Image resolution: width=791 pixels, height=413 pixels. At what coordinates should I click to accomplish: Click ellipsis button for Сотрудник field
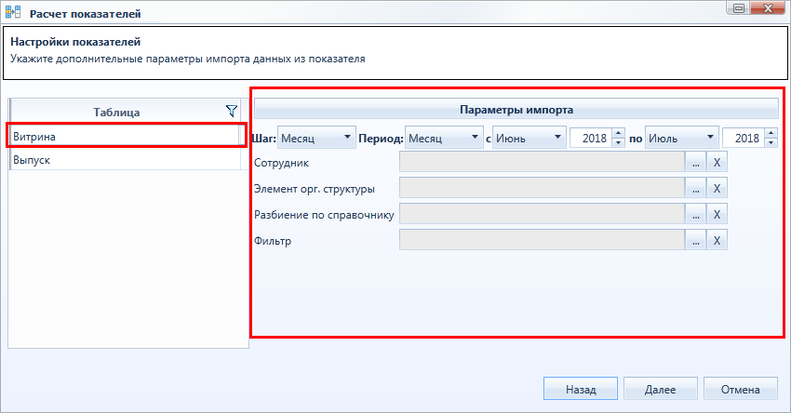coord(696,163)
